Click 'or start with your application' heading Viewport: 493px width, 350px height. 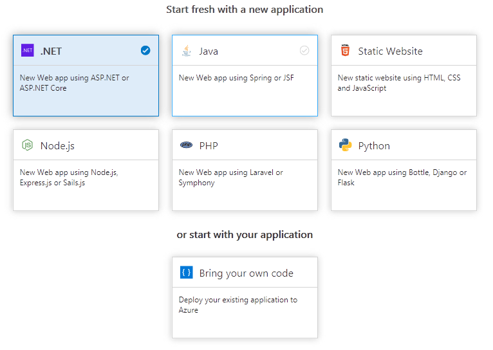coord(245,235)
